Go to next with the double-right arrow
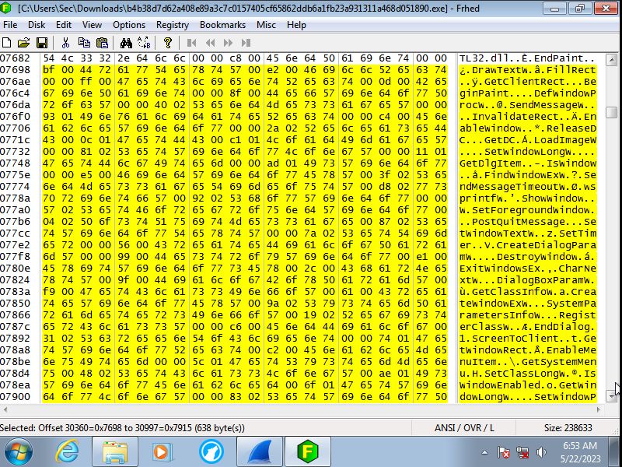 point(228,43)
